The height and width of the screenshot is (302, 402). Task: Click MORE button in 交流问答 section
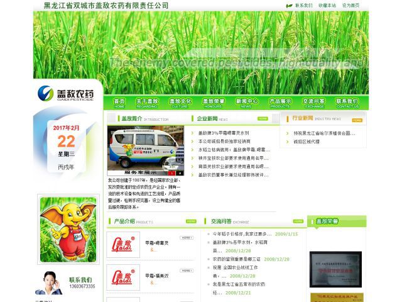point(298,221)
